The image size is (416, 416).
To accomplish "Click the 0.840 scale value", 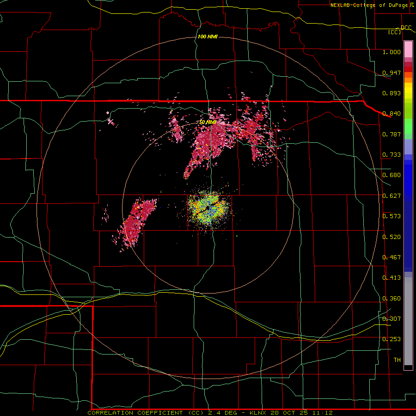I will 392,114.
